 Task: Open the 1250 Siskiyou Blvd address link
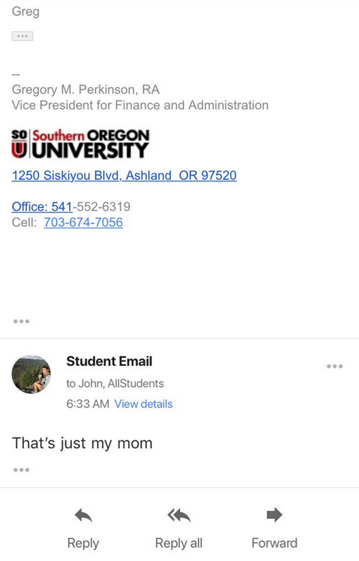pyautogui.click(x=124, y=175)
